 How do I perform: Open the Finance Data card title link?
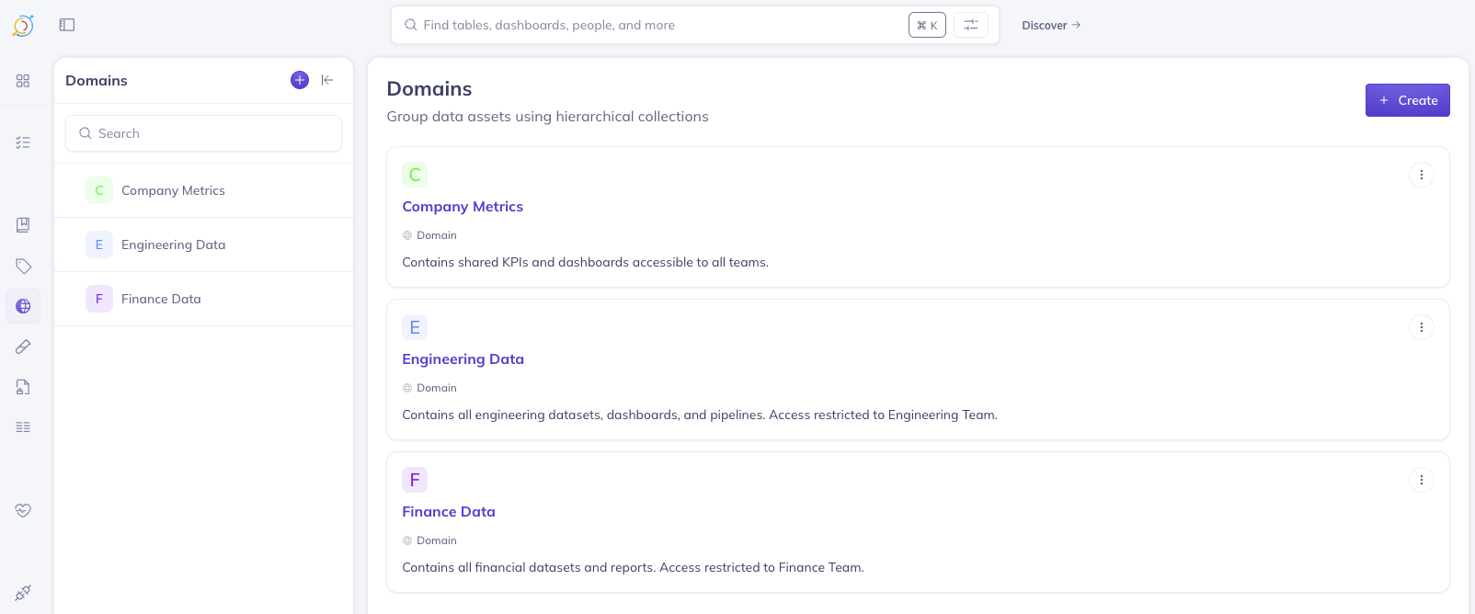[449, 512]
